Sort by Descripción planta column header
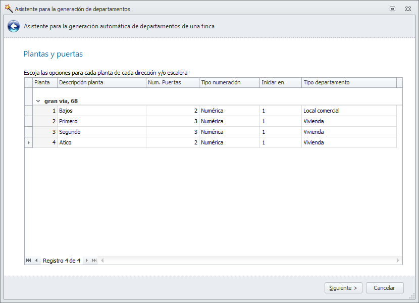Image resolution: width=419 pixels, height=303 pixels. tap(101, 82)
